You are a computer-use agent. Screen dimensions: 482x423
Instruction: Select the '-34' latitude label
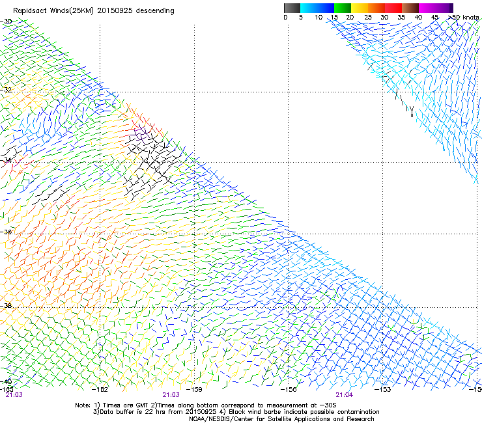pos(6,160)
